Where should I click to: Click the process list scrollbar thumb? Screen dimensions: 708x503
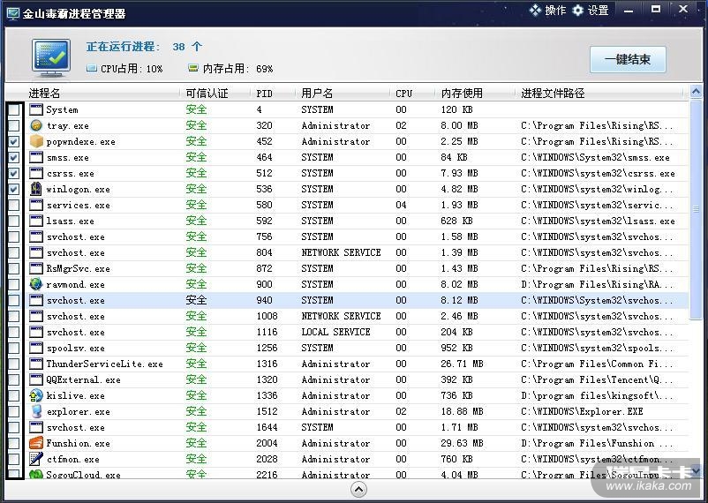tap(696, 209)
